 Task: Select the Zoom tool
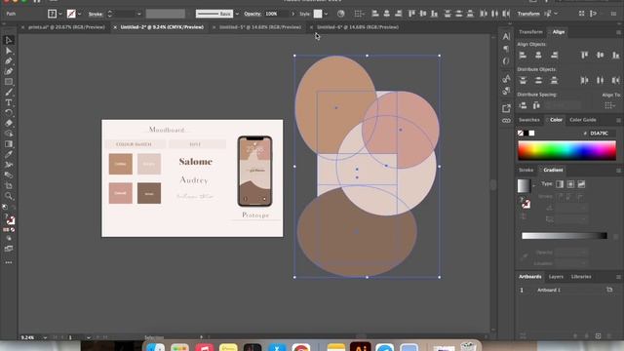coord(9,196)
